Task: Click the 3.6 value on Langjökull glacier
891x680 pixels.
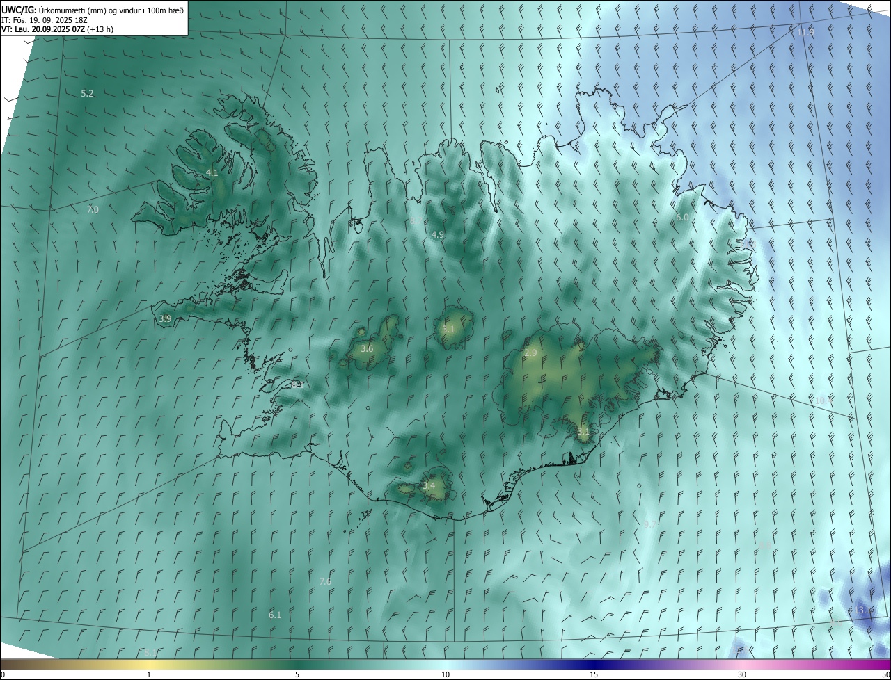Action: pos(367,348)
